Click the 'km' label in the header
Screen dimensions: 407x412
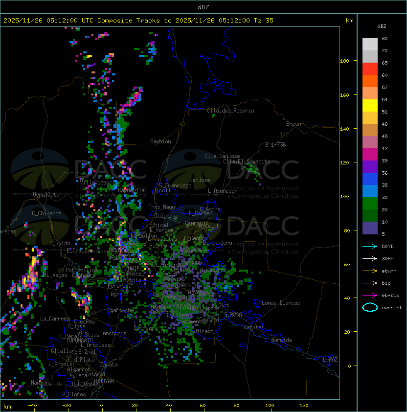click(349, 21)
